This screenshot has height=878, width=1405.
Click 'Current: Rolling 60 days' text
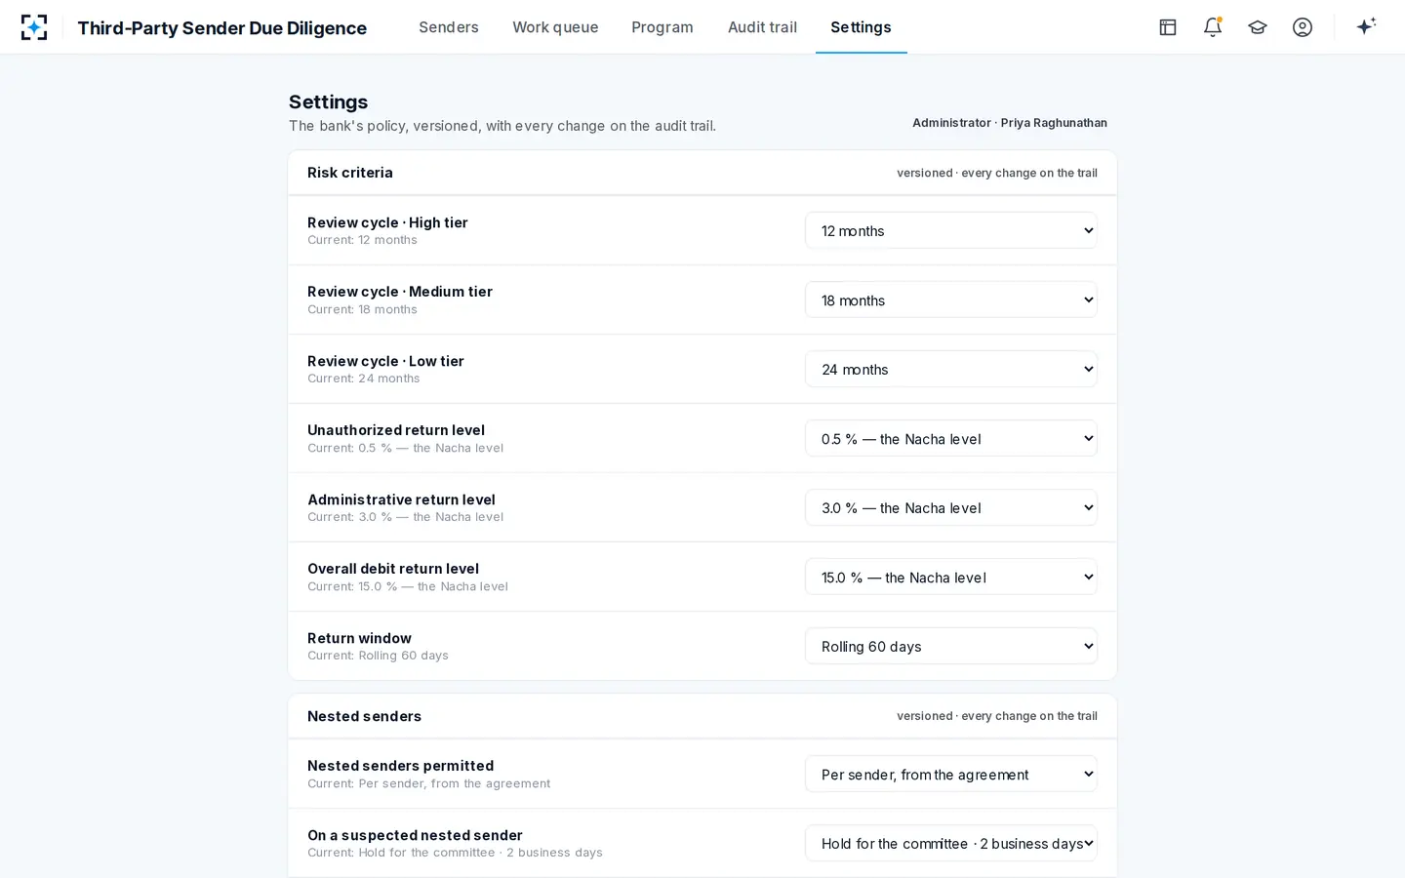378,656
